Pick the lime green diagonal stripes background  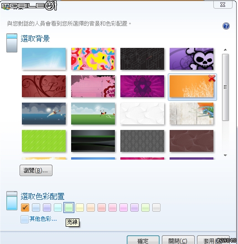coord(44,141)
